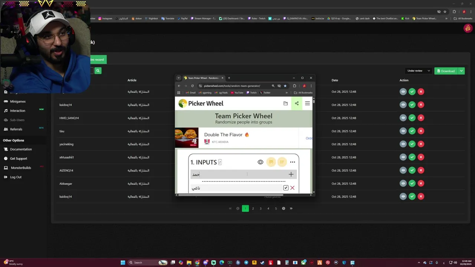The image size is (475, 267).
Task: View the Abbasgar submission details
Action: click(x=403, y=184)
